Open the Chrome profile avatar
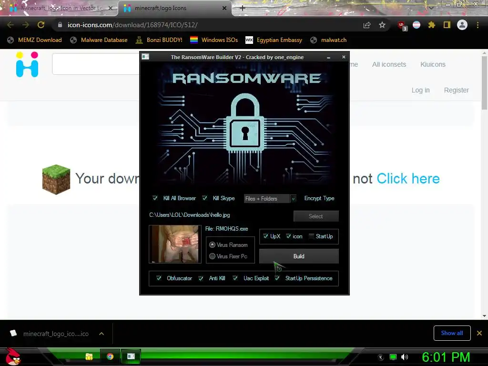 coord(462,25)
